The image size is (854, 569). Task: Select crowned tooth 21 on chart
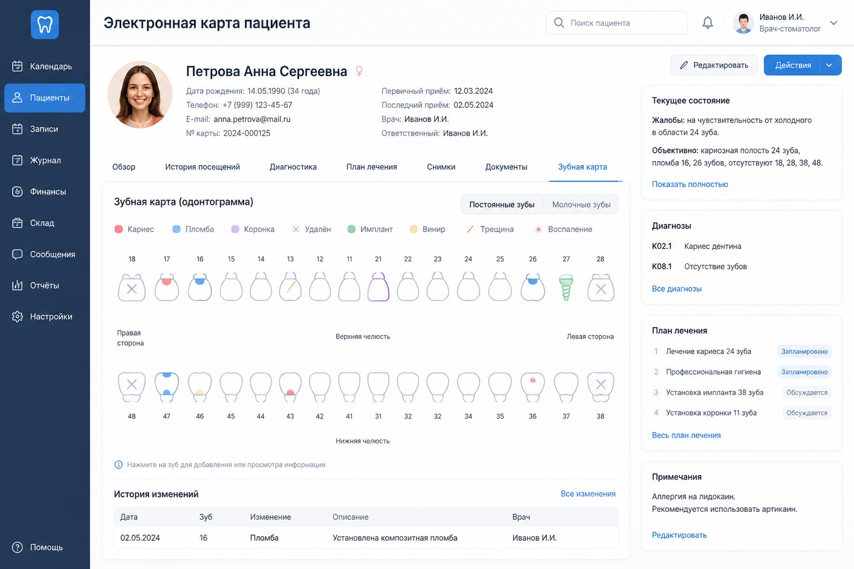pos(378,287)
